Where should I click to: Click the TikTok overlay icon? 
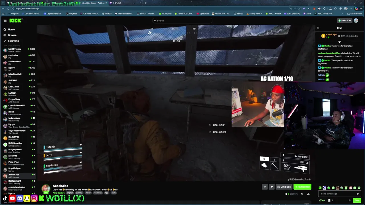(x=5, y=198)
